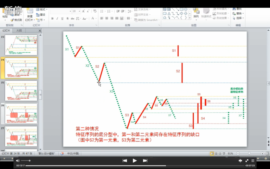Skip to previous track in player
The image size is (270, 169).
coord(124,161)
